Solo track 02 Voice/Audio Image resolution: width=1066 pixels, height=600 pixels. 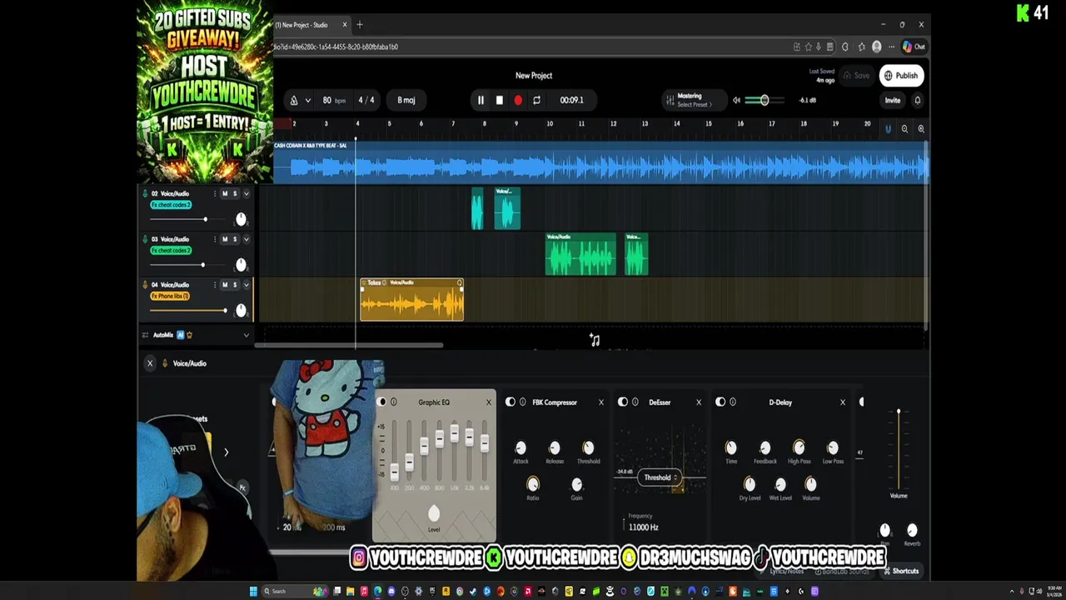point(235,193)
